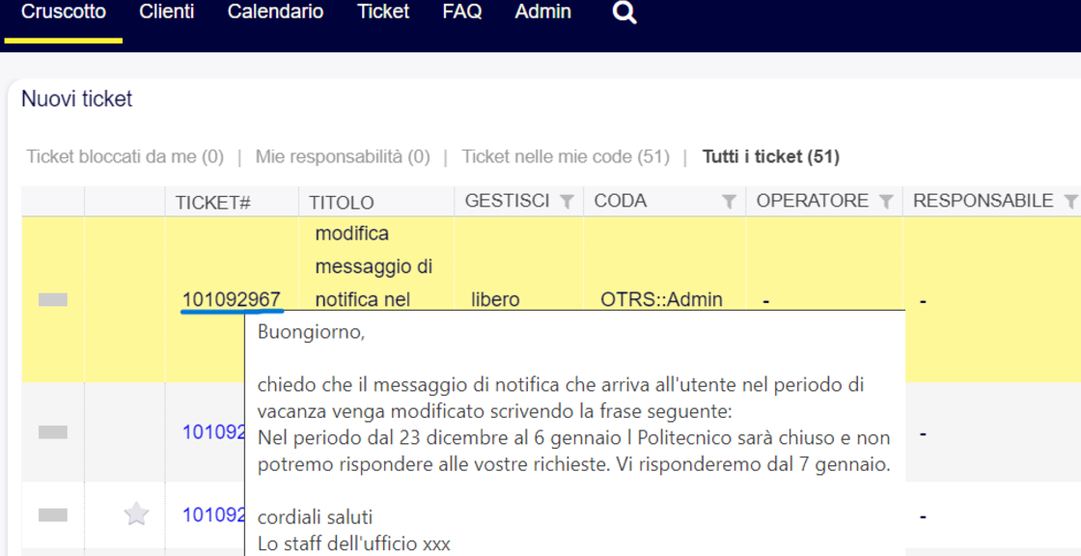Open the Clienti menu
The width and height of the screenshot is (1081, 556).
click(x=167, y=13)
